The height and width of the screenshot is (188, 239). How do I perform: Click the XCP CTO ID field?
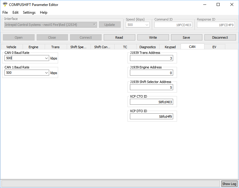(x=151, y=102)
